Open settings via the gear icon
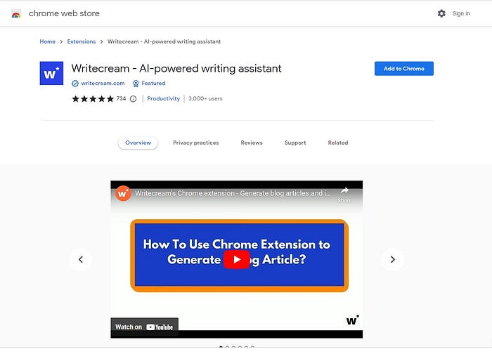Screen dimensions: 492x354 441,13
